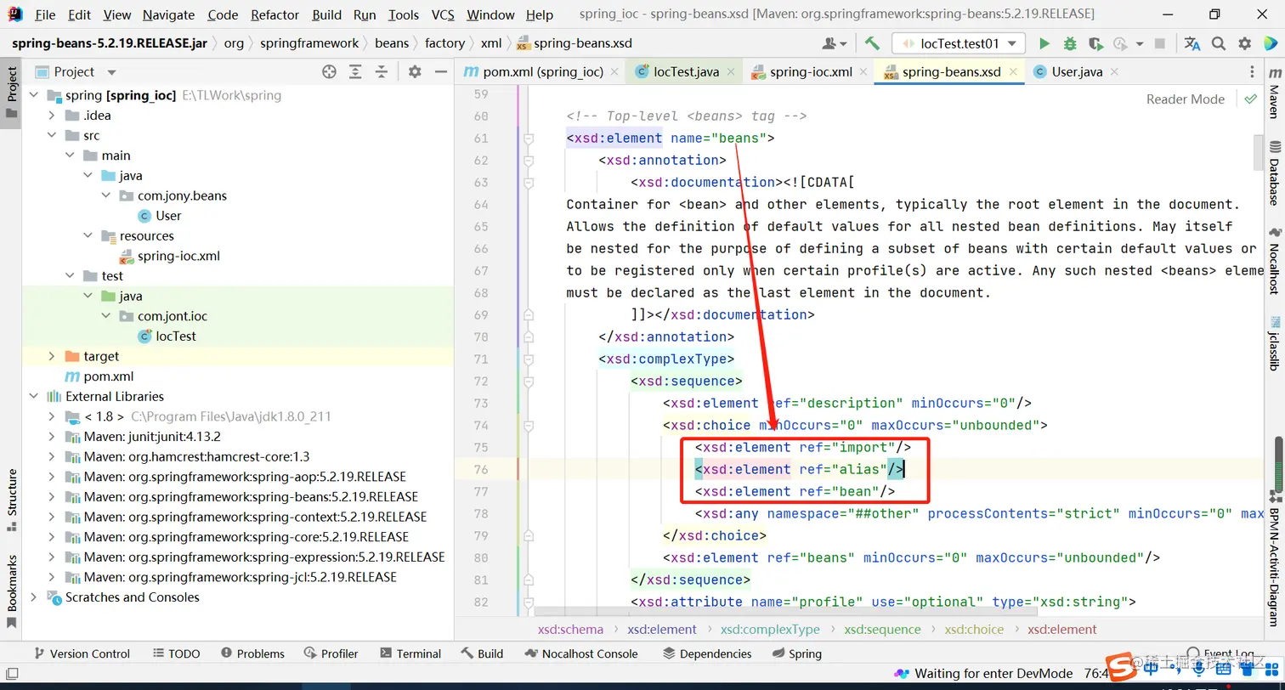1285x690 pixels.
Task: Expand Scratches and Consoles node
Action: (33, 597)
